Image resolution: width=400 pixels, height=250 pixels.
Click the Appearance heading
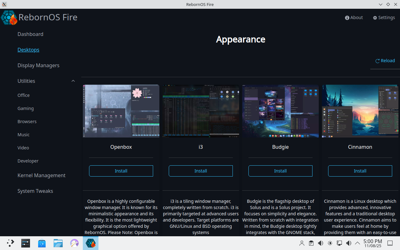click(241, 39)
